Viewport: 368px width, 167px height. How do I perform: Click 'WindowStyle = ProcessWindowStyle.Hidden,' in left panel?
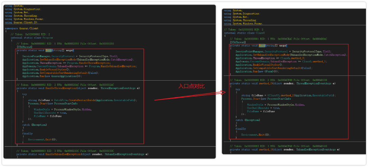[63, 110]
